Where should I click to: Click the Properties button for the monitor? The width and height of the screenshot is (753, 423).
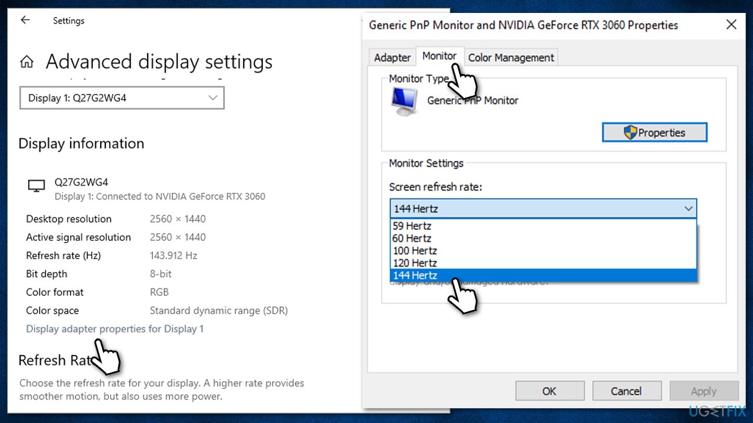654,132
